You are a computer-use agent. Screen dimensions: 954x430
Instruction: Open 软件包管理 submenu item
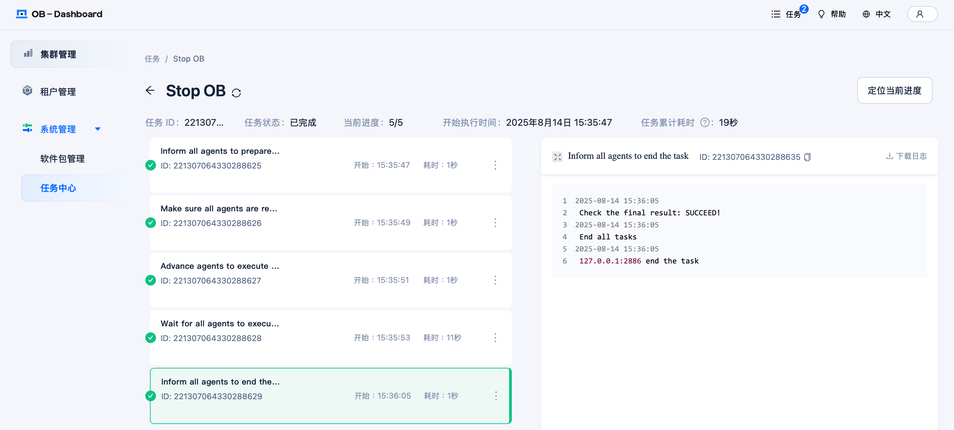62,158
